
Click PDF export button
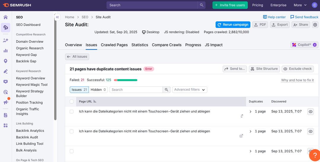click(x=260, y=25)
